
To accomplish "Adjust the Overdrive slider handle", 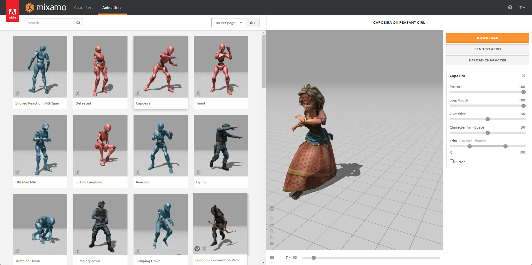I will pyautogui.click(x=488, y=119).
